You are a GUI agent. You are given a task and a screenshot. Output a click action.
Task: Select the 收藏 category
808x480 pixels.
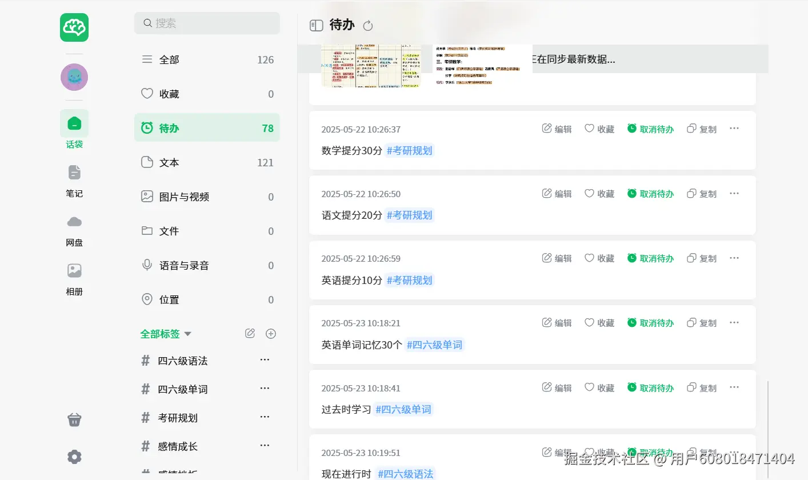click(207, 94)
